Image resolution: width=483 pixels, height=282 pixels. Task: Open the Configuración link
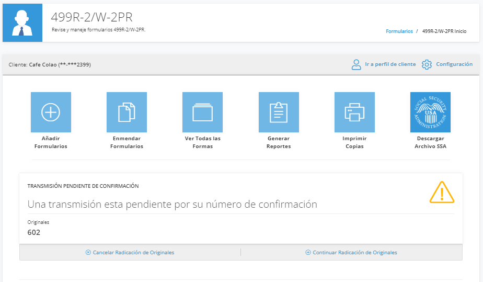454,64
